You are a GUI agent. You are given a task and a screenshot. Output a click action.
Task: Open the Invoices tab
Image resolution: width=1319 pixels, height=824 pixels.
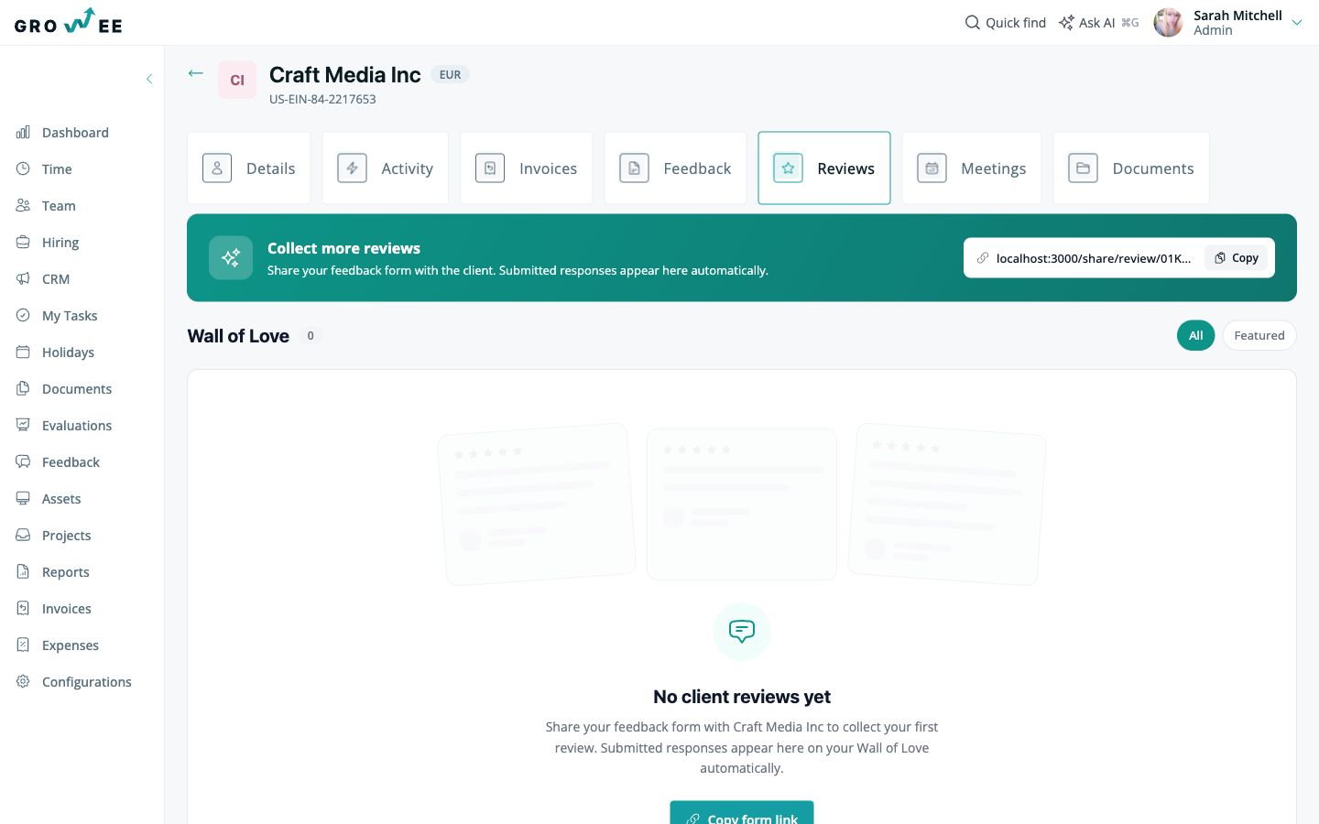(x=527, y=168)
